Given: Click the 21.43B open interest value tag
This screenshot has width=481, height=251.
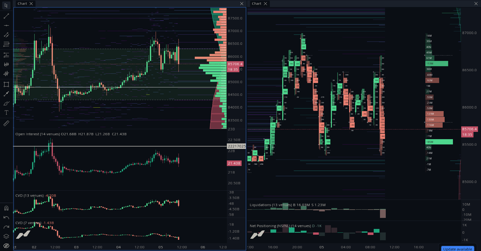Looking at the screenshot, I should click(234, 163).
